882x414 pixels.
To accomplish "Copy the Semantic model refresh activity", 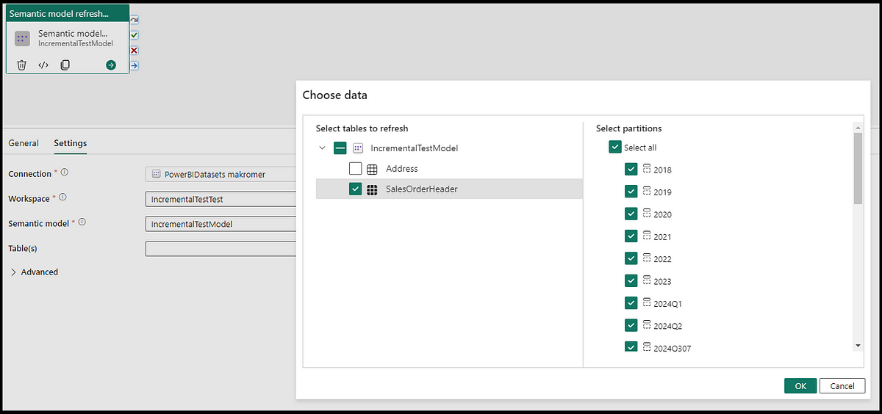I will coord(65,65).
